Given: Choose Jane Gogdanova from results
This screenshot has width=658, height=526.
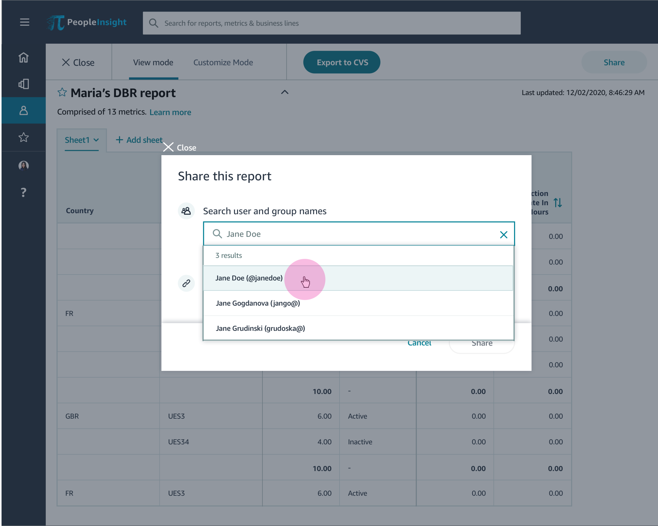Looking at the screenshot, I should pos(258,303).
